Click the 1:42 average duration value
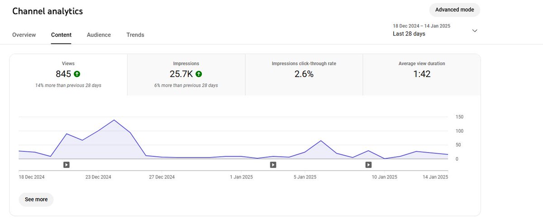The height and width of the screenshot is (220, 543). click(x=422, y=74)
